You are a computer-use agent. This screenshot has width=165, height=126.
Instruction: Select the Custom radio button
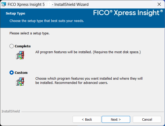12,73
